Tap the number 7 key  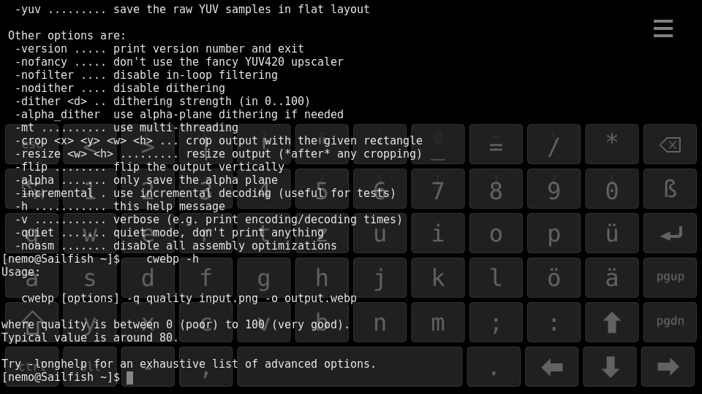click(x=437, y=189)
